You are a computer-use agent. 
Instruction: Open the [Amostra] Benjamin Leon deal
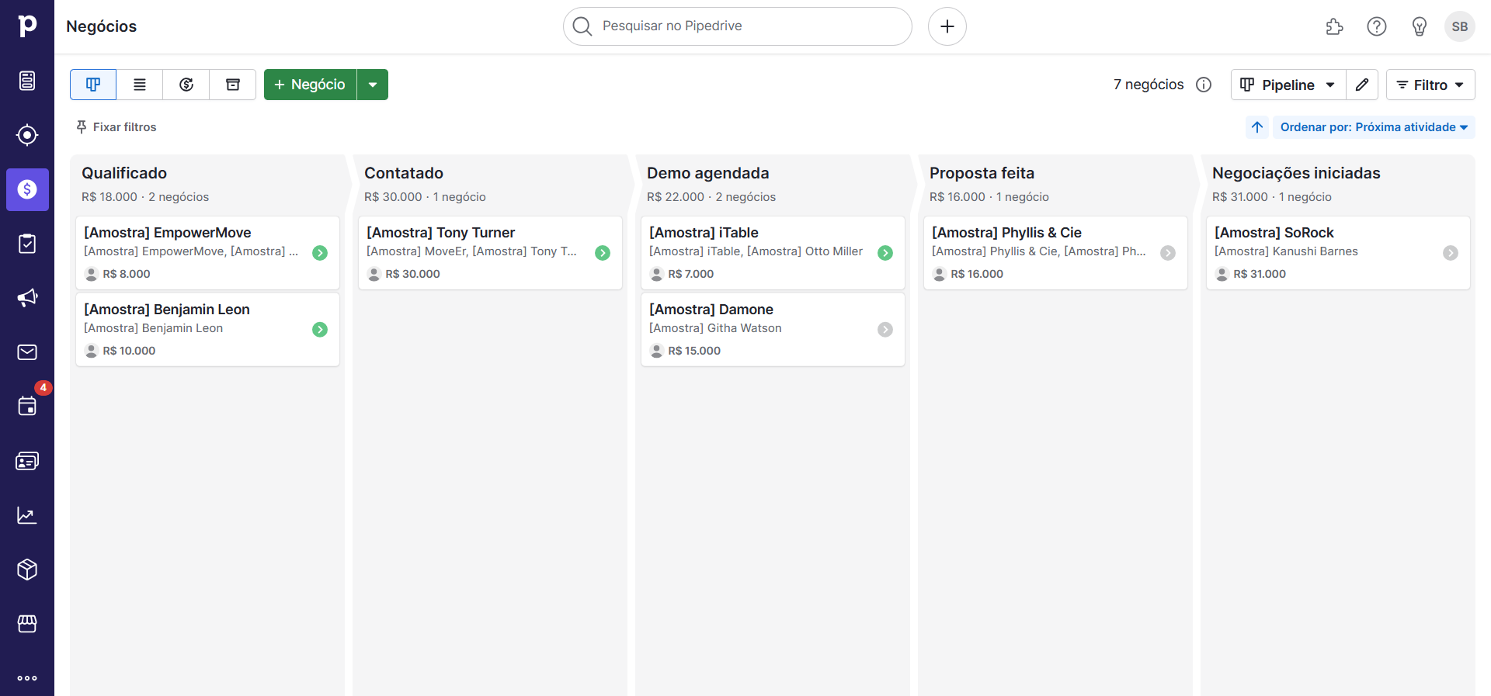pyautogui.click(x=207, y=330)
